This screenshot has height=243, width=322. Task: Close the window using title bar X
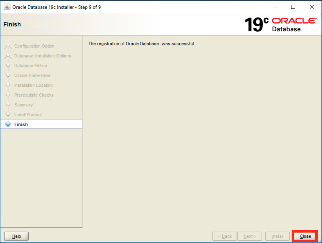[312, 7]
